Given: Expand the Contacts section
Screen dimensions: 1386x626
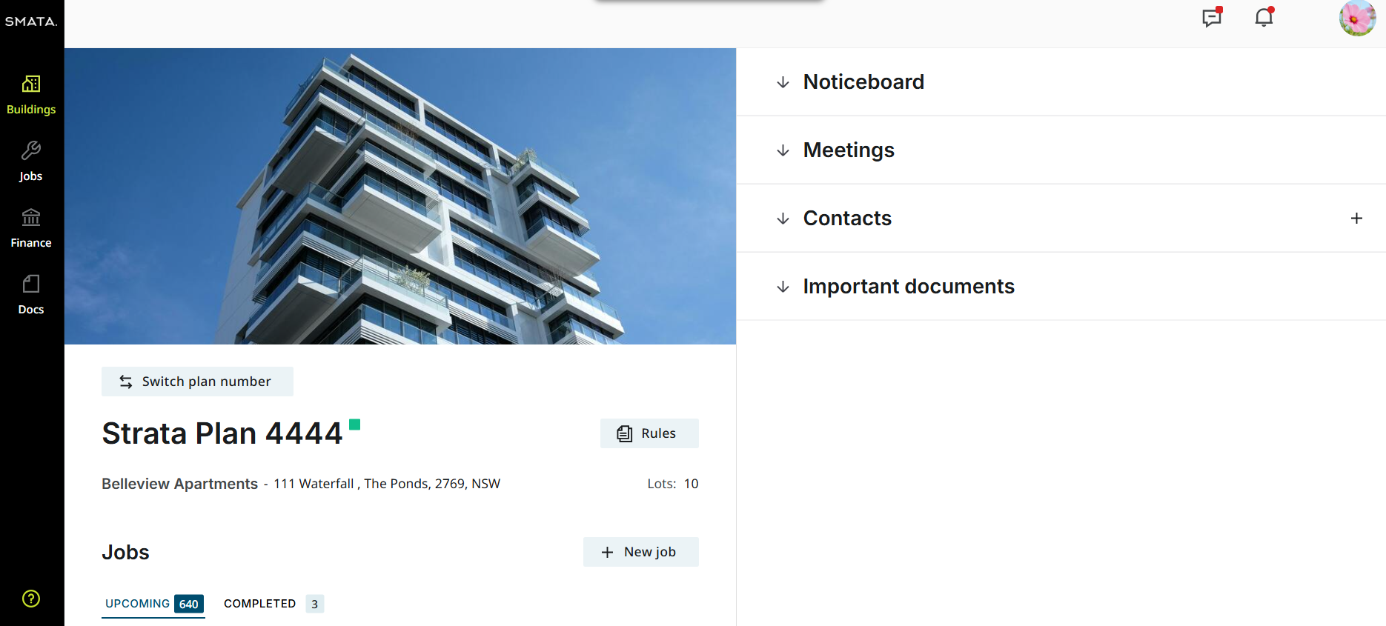Looking at the screenshot, I should point(847,219).
